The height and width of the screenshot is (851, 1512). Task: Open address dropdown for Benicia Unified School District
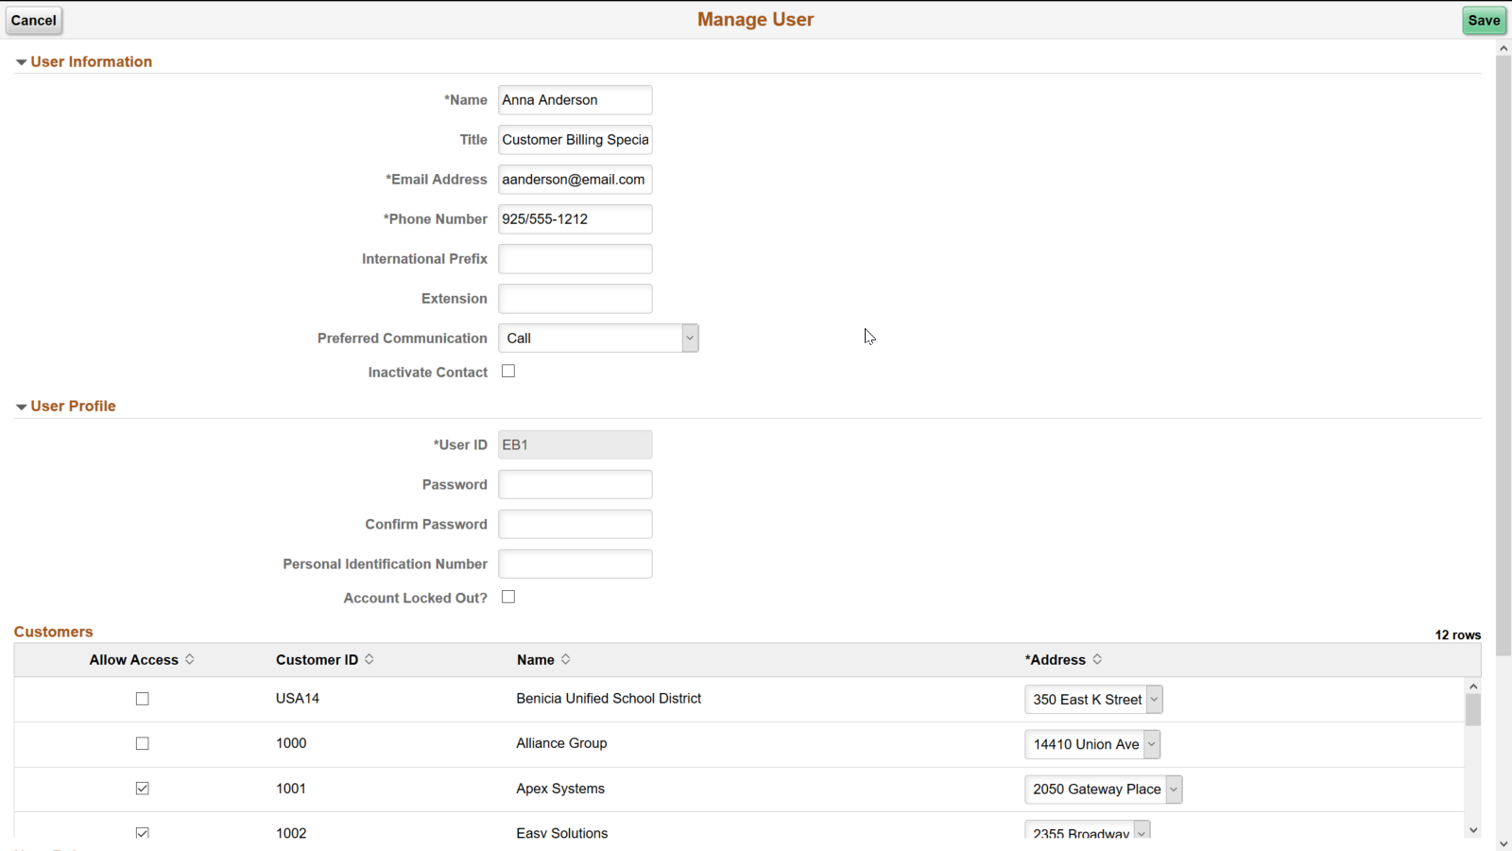(x=1156, y=699)
